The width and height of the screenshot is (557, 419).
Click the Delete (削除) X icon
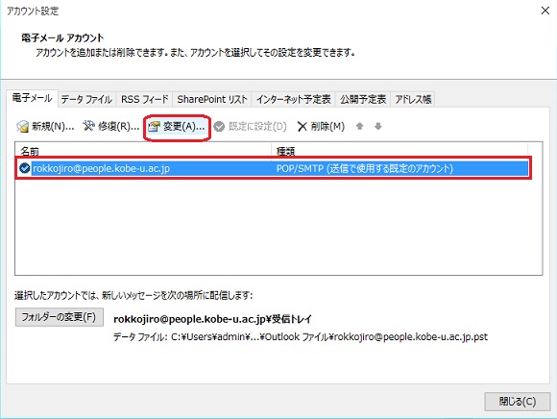pos(302,127)
